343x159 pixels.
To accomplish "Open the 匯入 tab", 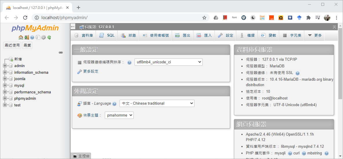I will tap(204, 35).
